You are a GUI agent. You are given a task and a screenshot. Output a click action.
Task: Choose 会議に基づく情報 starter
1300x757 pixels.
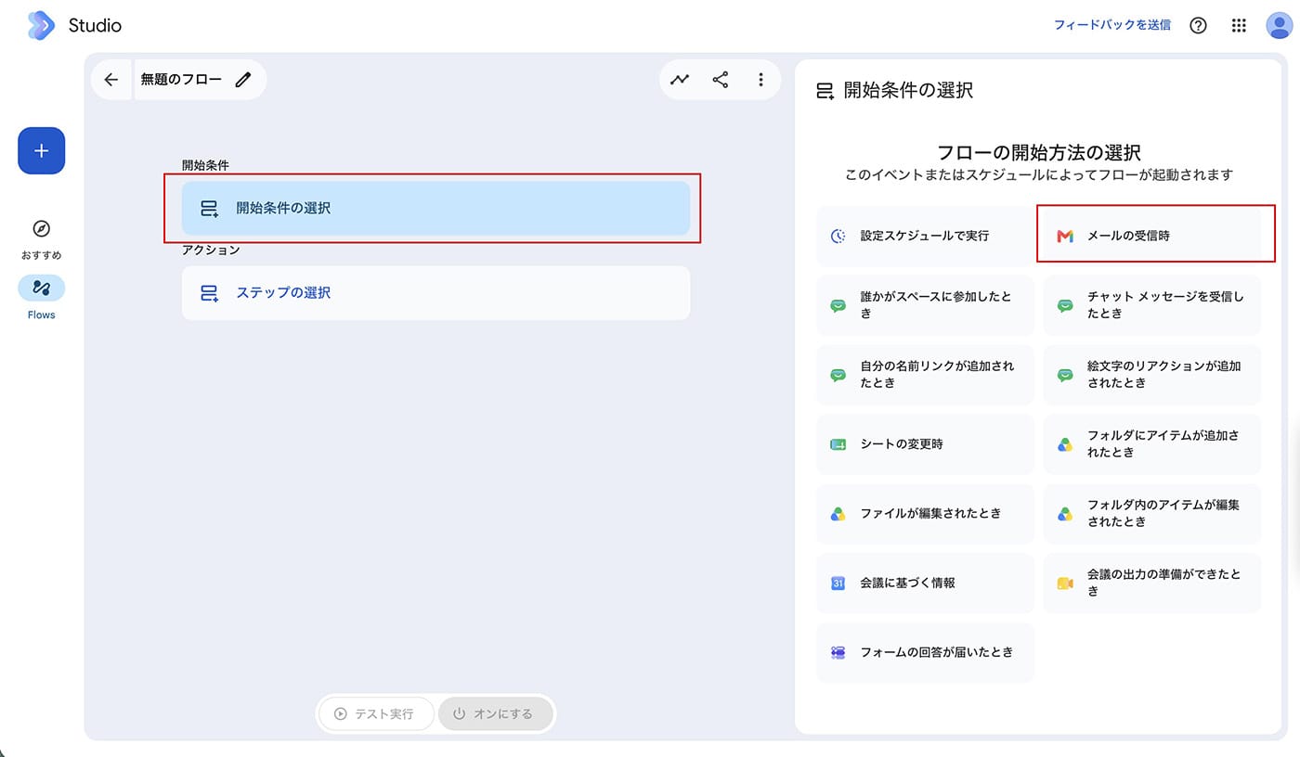(925, 584)
